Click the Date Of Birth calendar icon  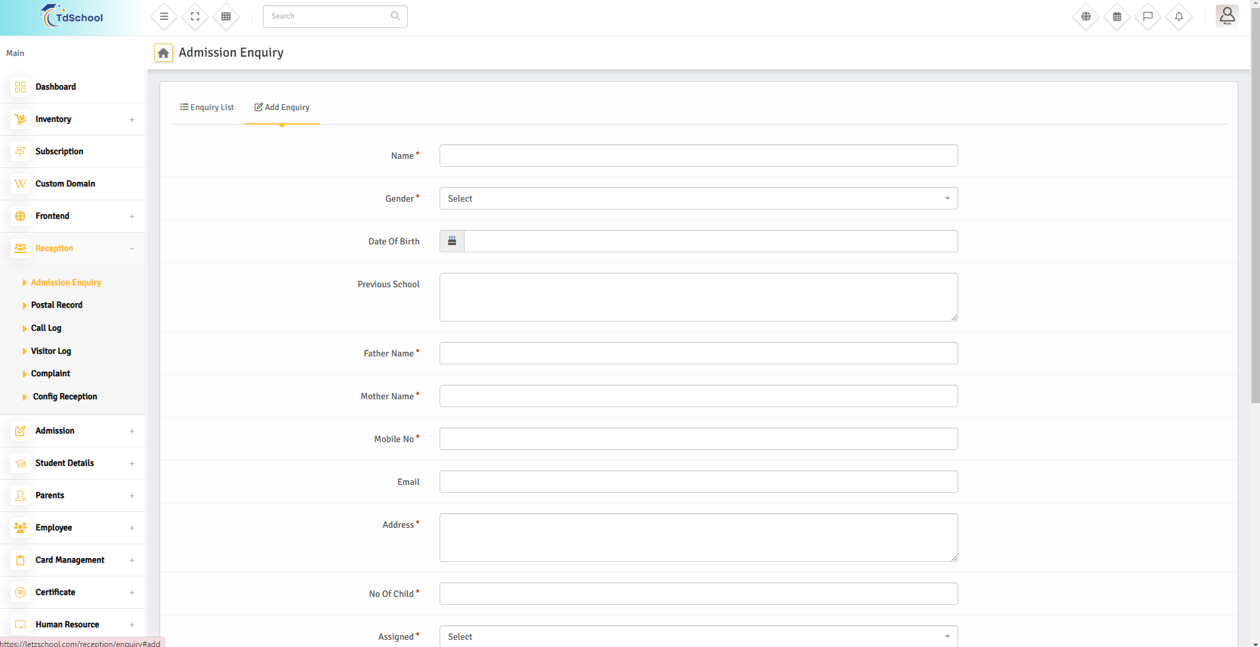tap(452, 241)
